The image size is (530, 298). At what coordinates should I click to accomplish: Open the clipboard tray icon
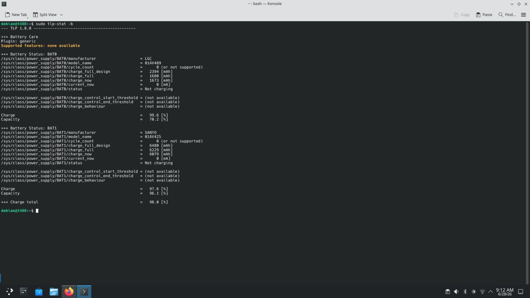(448, 292)
